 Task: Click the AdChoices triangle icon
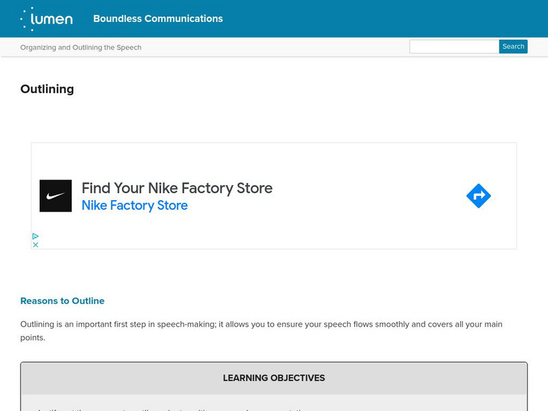tap(36, 236)
